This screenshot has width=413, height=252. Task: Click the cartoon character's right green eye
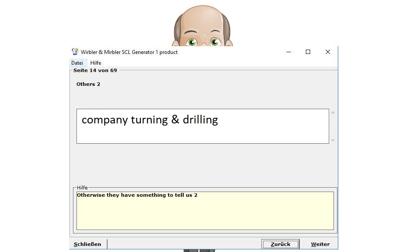pos(215,42)
